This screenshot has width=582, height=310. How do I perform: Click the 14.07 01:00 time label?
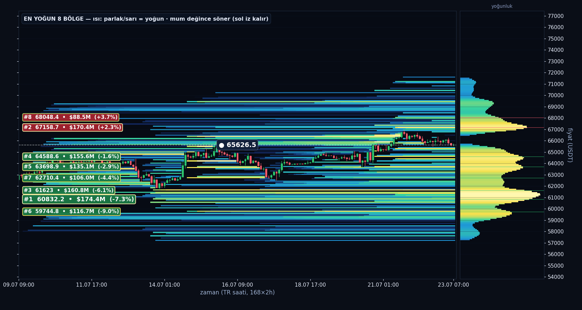(x=164, y=285)
